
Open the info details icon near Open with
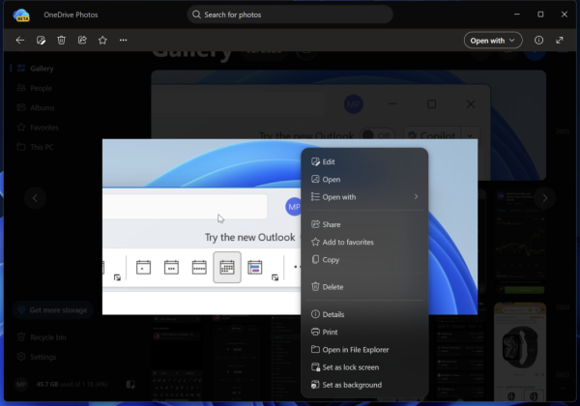(538, 40)
